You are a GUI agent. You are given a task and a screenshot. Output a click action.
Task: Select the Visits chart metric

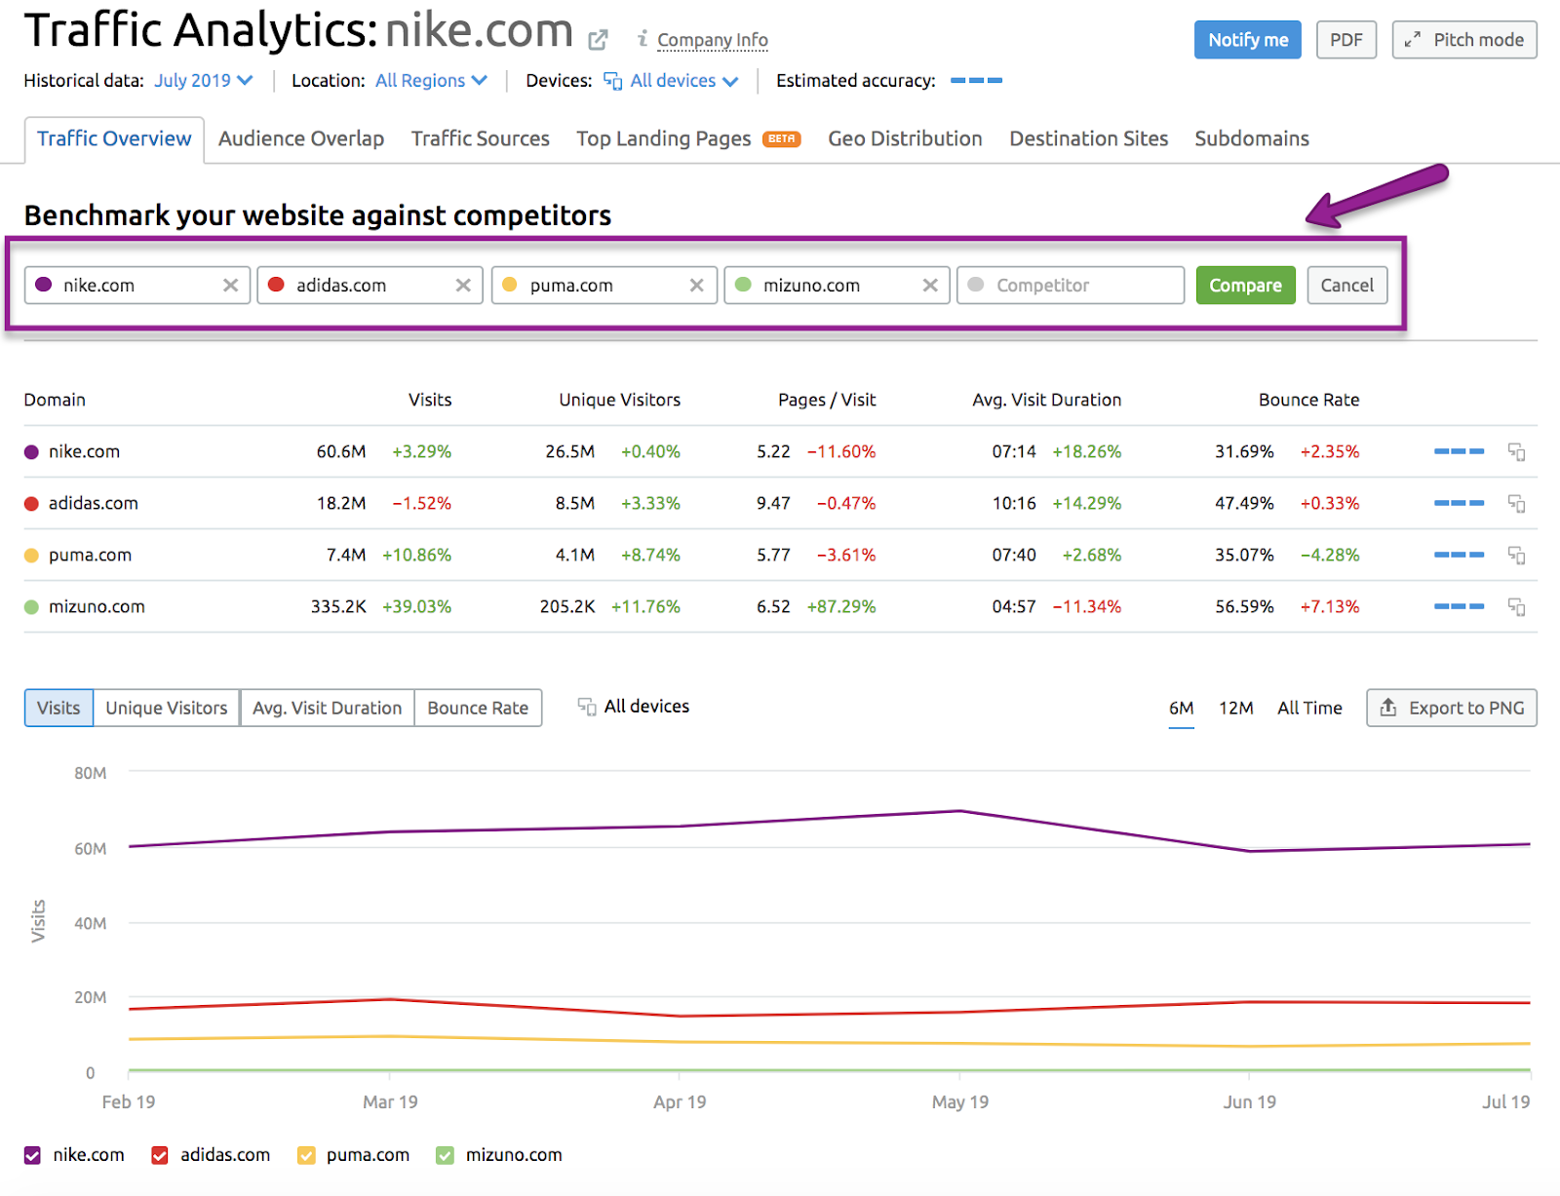point(58,708)
